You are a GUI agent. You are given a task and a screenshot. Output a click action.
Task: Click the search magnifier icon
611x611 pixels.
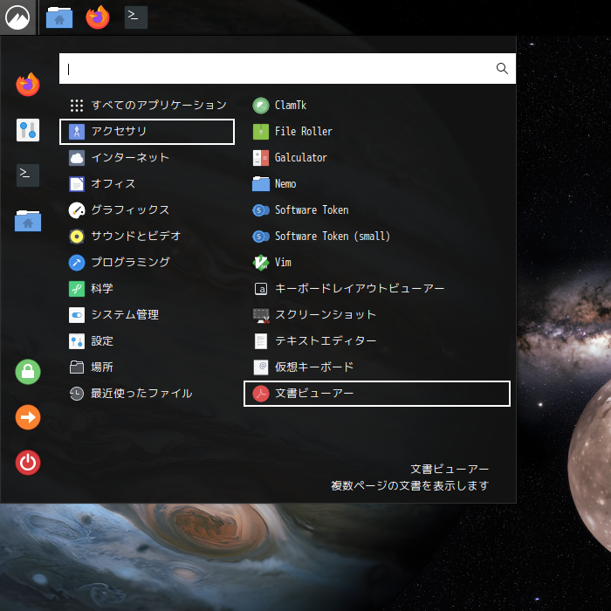pos(502,69)
